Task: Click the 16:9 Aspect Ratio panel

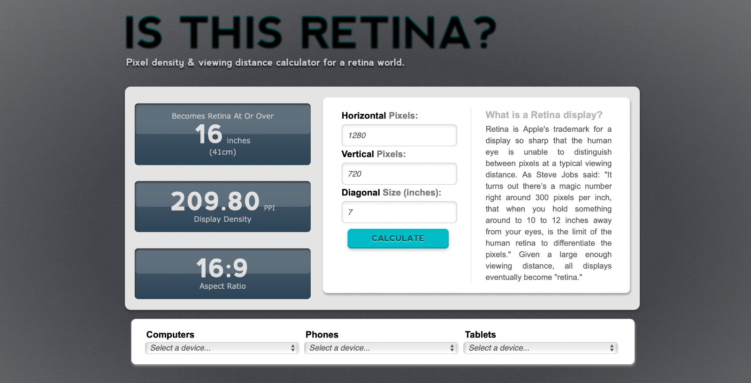Action: (x=222, y=274)
